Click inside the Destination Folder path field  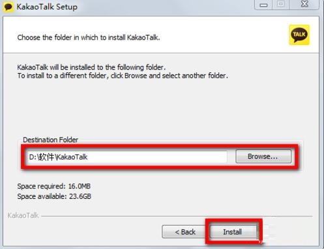pyautogui.click(x=127, y=156)
